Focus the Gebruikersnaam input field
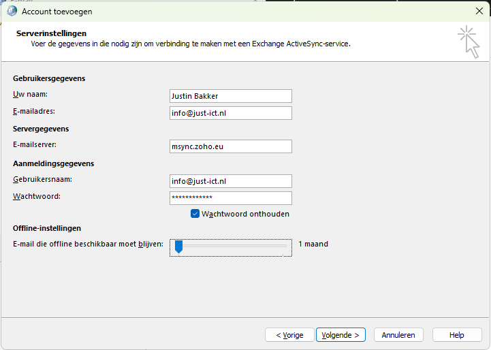Viewport: 491px width, 350px height. (230, 181)
